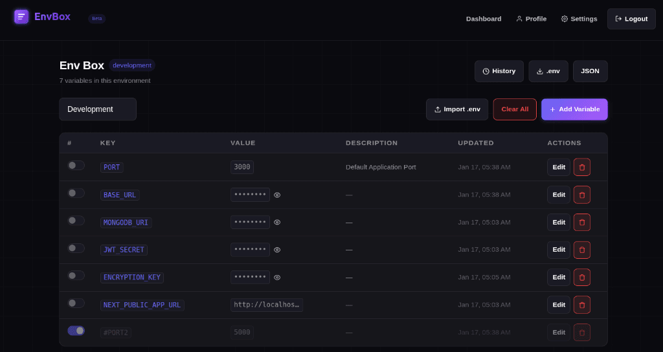This screenshot has width=663, height=352.
Task: Click the JWT_SECRET key label
Action: click(124, 250)
